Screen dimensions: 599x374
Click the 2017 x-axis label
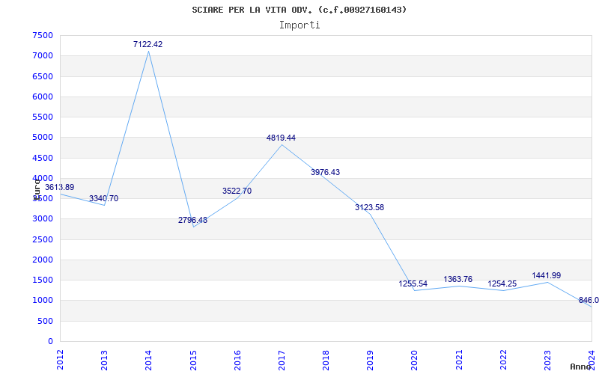pos(282,360)
